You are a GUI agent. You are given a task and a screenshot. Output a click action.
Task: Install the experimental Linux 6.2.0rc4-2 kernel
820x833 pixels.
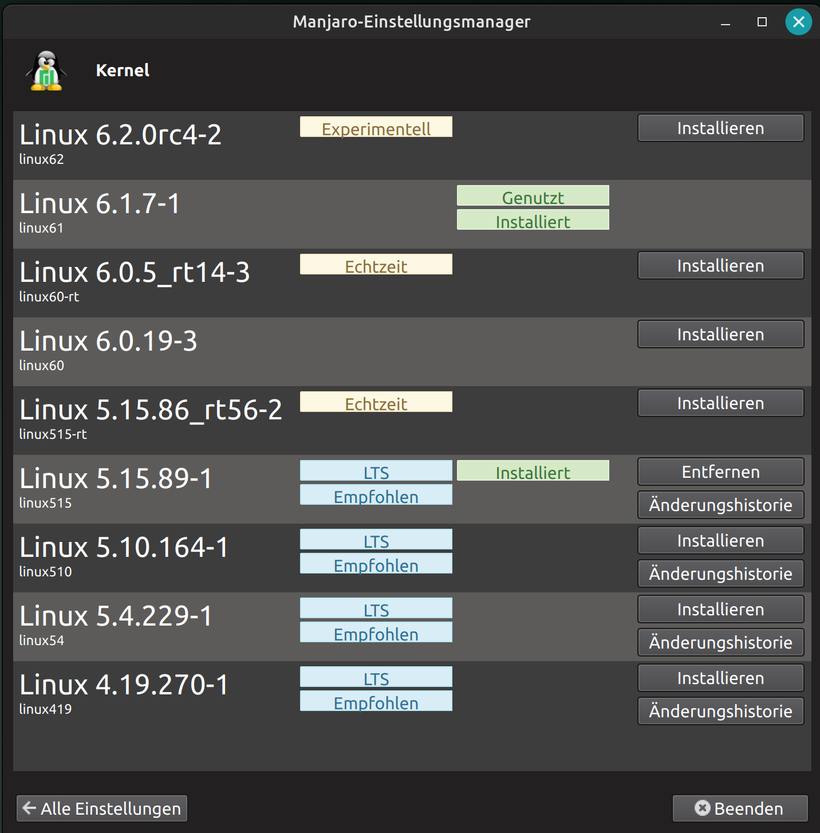click(720, 127)
